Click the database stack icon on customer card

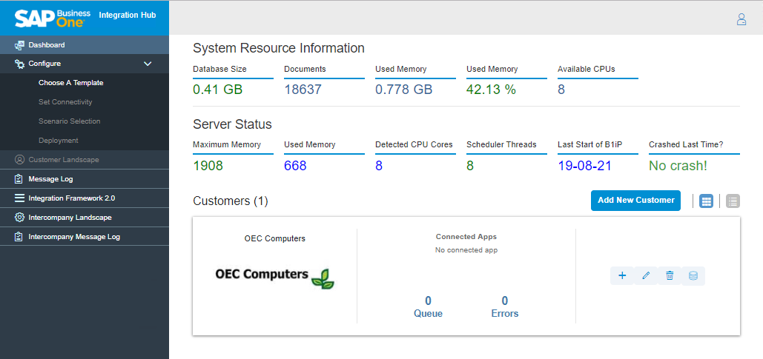(693, 276)
